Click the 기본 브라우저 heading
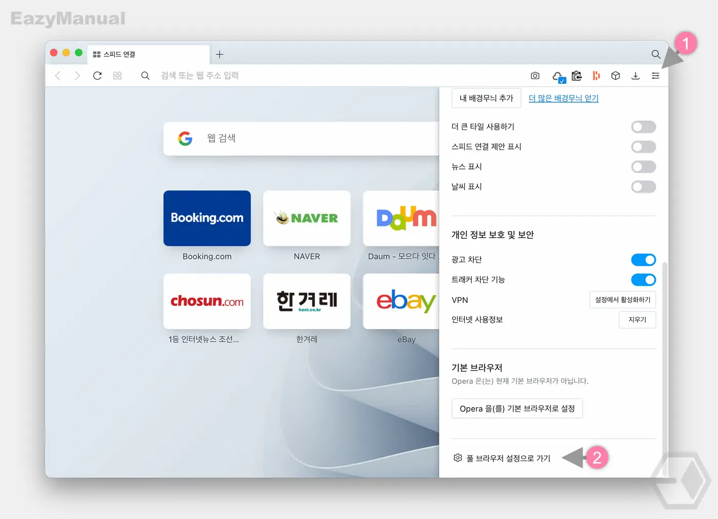The image size is (718, 519). coord(477,368)
